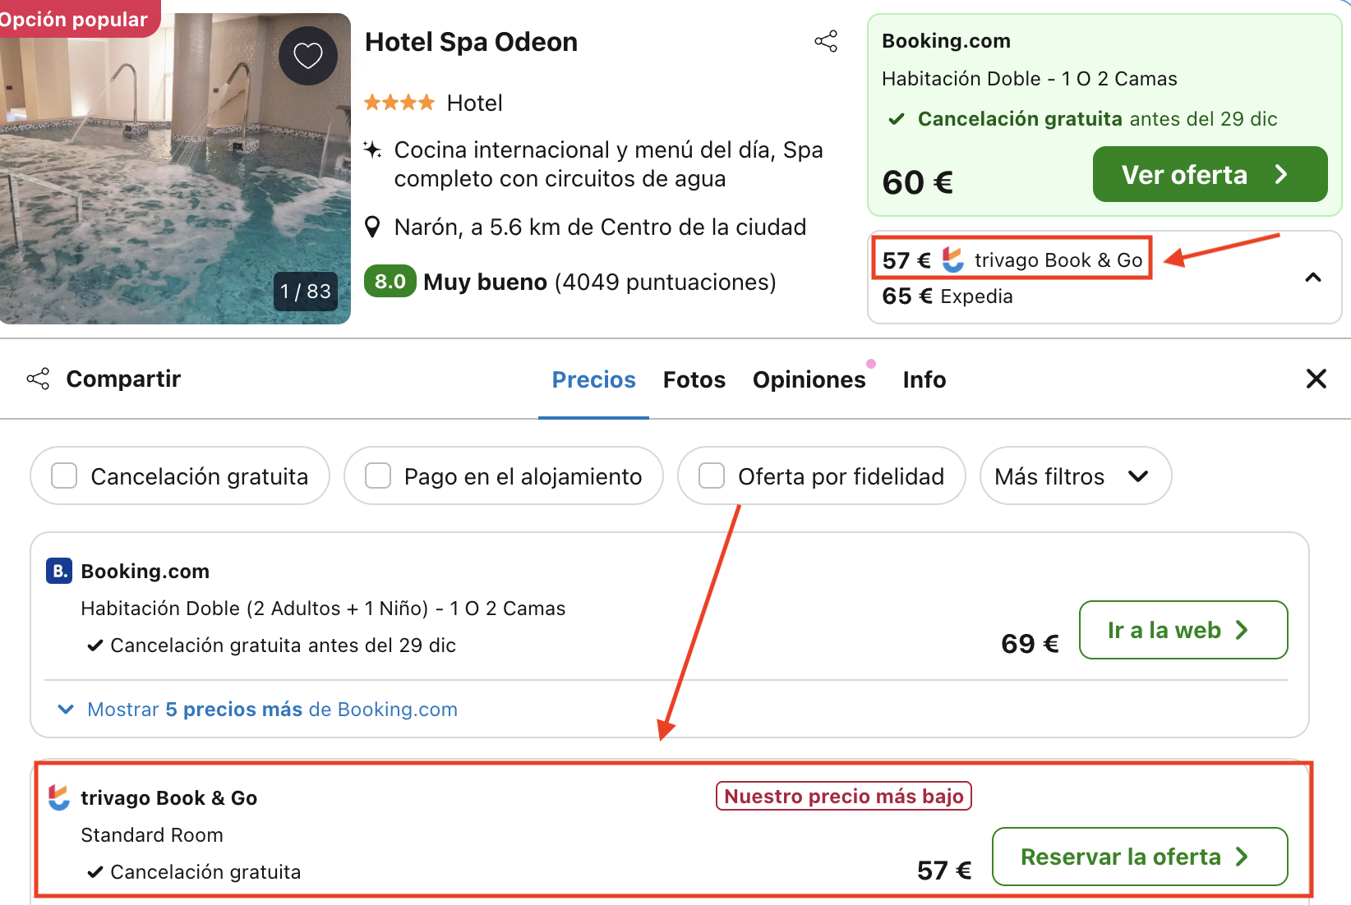Image resolution: width=1351 pixels, height=905 pixels.
Task: Switch to the Fotos tab
Action: pos(694,379)
